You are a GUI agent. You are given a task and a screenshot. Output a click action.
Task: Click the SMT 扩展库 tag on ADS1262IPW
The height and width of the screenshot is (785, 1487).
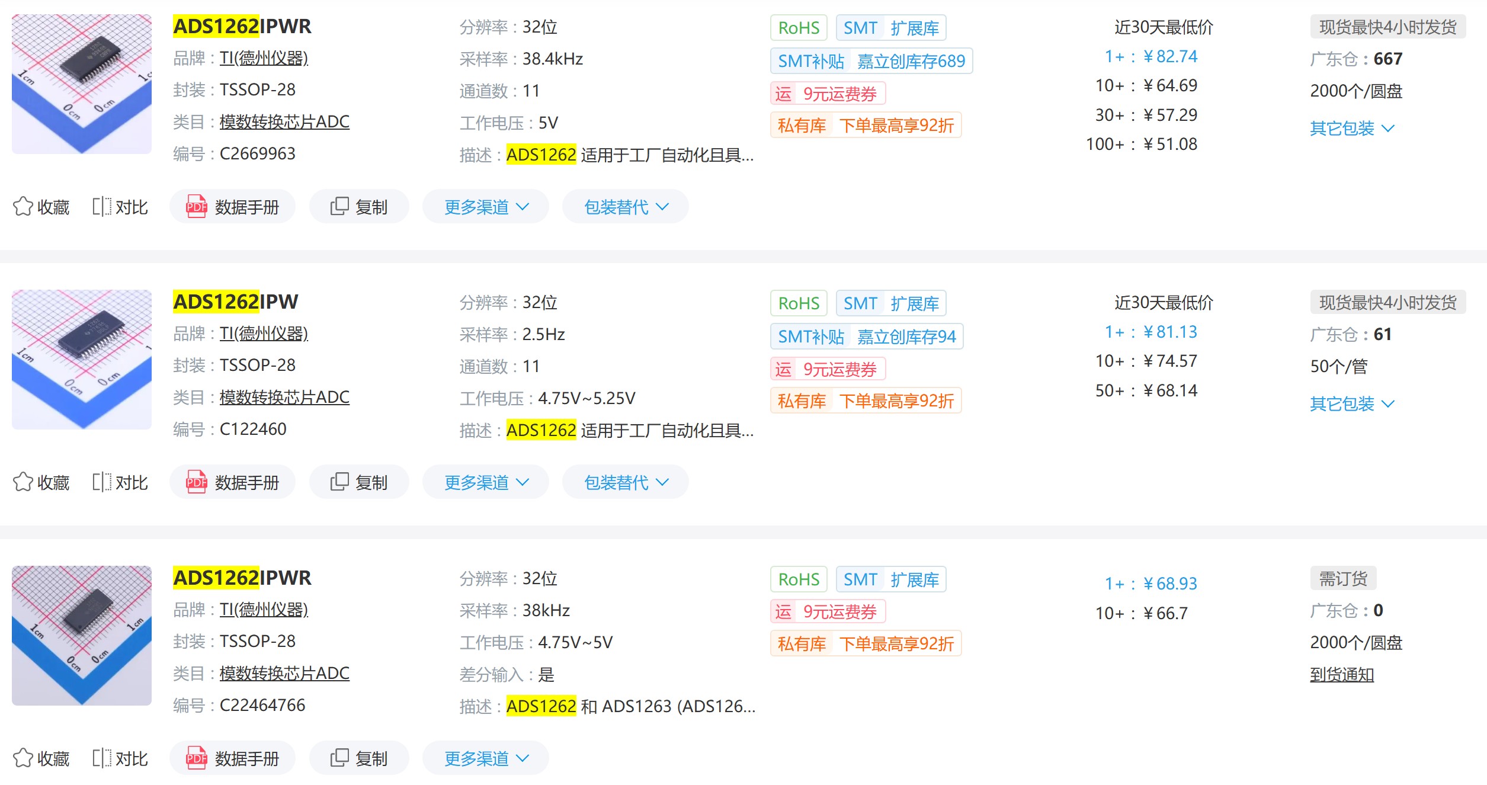(x=890, y=303)
